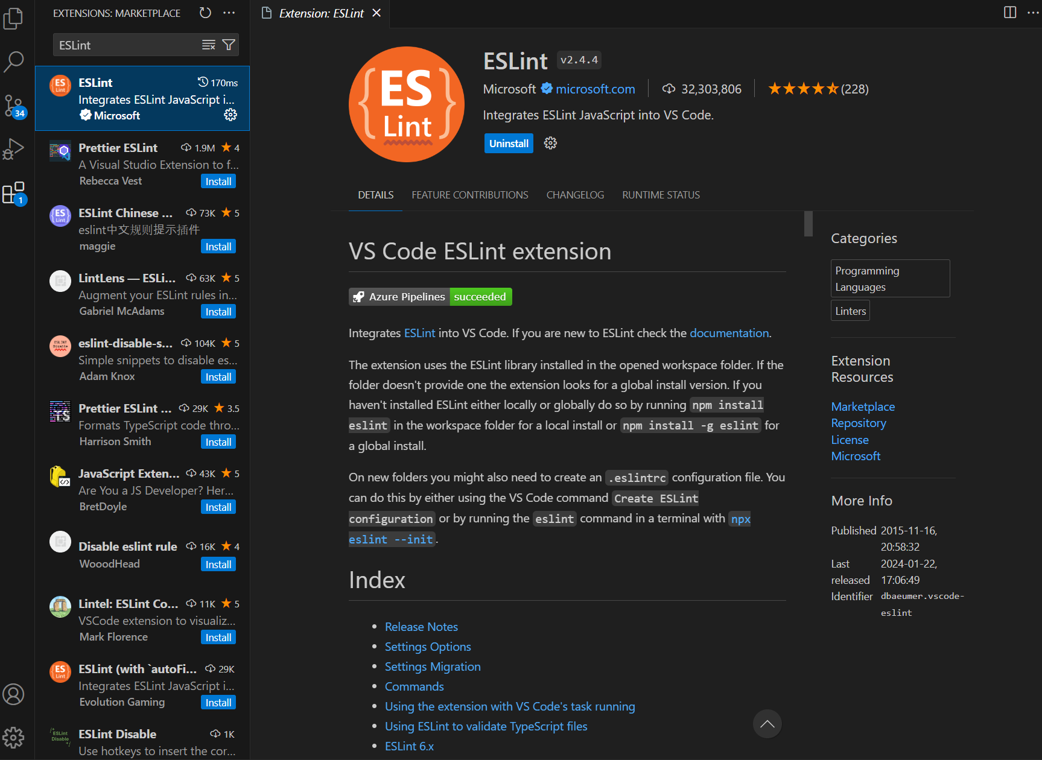Open the Explorer view in activity bar

click(x=13, y=18)
